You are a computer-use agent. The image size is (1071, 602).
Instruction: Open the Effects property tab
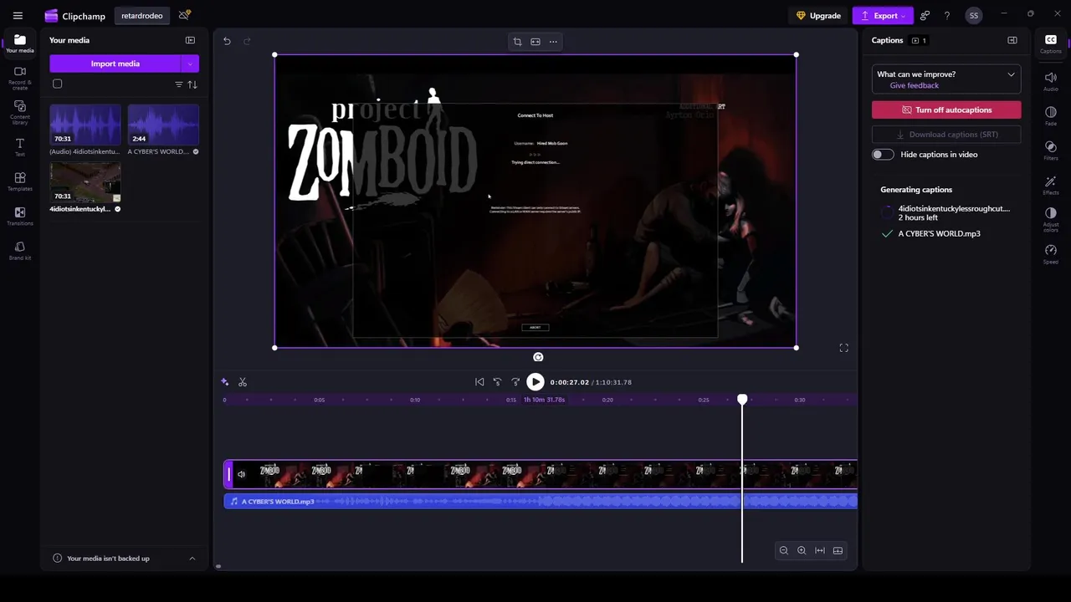1050,186
